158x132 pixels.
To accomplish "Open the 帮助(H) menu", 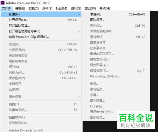I will 105,8.
